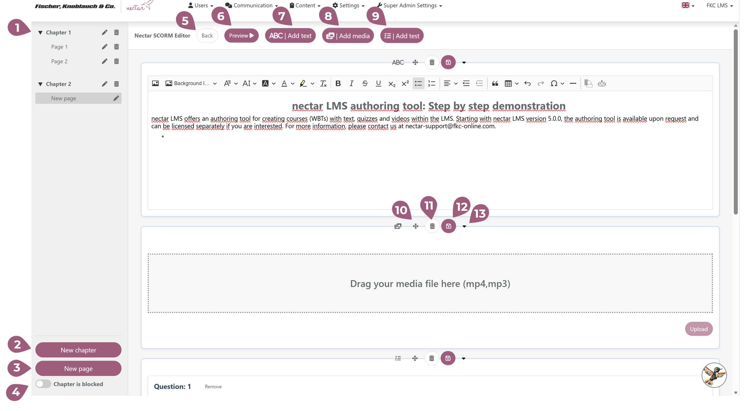This screenshot has height=411, width=749.
Task: Toggle the Chapter is blocked switch
Action: coord(43,384)
